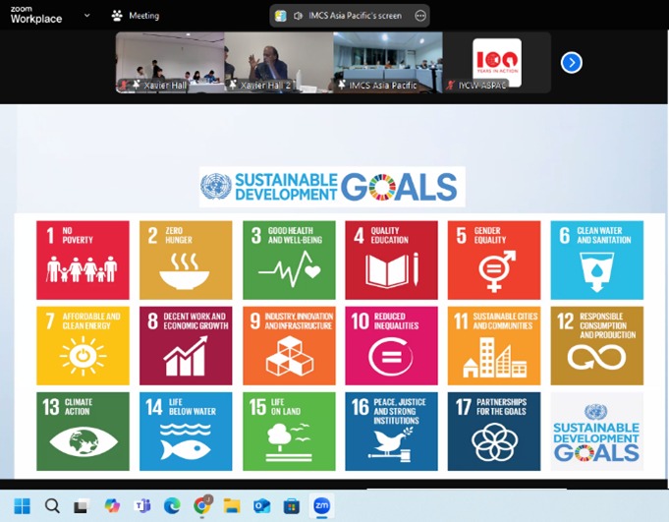The image size is (669, 522).
Task: Click the Meeting label in top bar
Action: pyautogui.click(x=144, y=16)
